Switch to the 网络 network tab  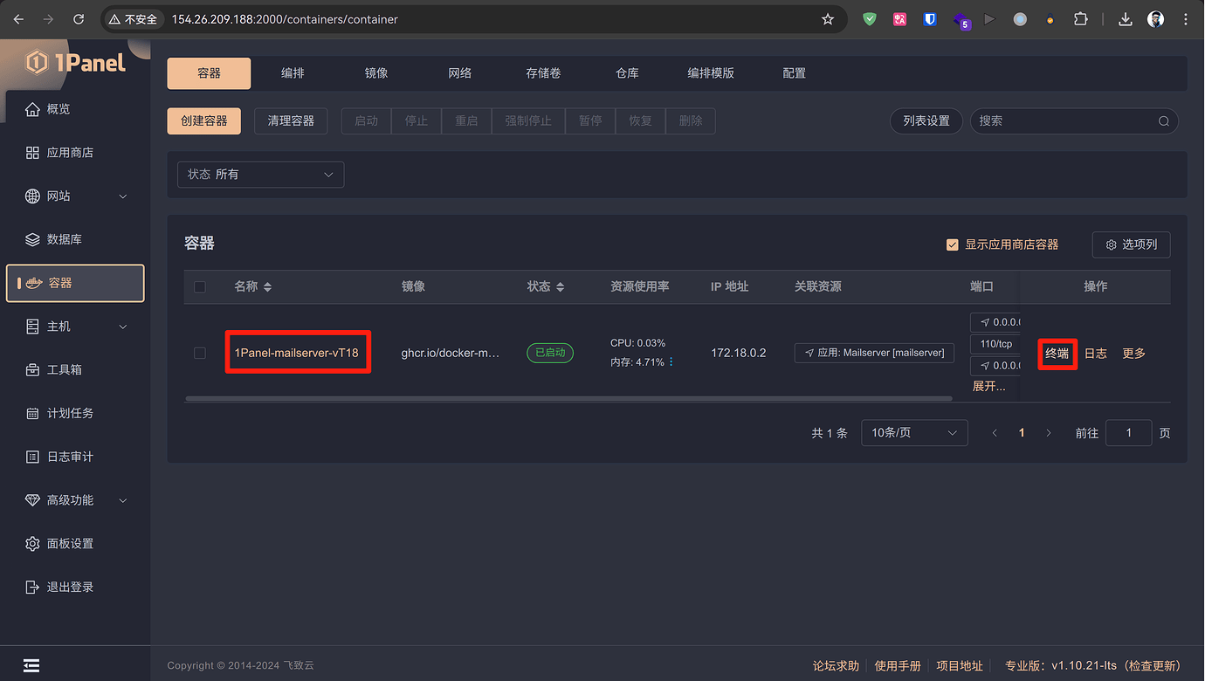[459, 73]
